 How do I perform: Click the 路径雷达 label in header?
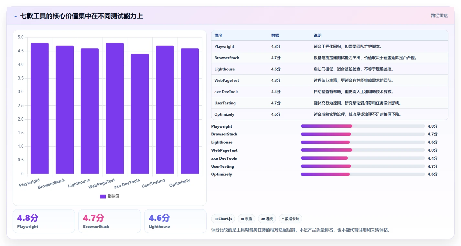pos(439,16)
